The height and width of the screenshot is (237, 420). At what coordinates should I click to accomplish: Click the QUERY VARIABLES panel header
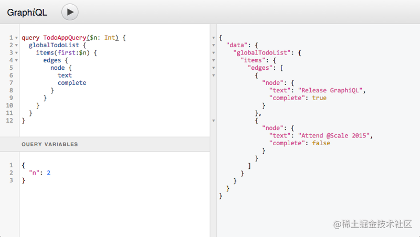(104, 144)
